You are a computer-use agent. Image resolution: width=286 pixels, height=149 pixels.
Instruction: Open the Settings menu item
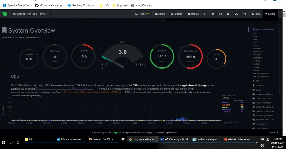coord(176,14)
